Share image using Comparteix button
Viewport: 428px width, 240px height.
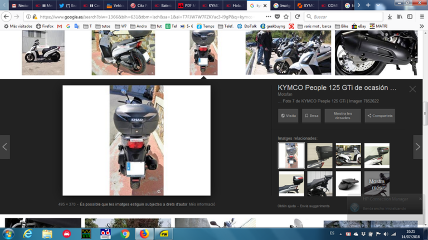(x=380, y=116)
